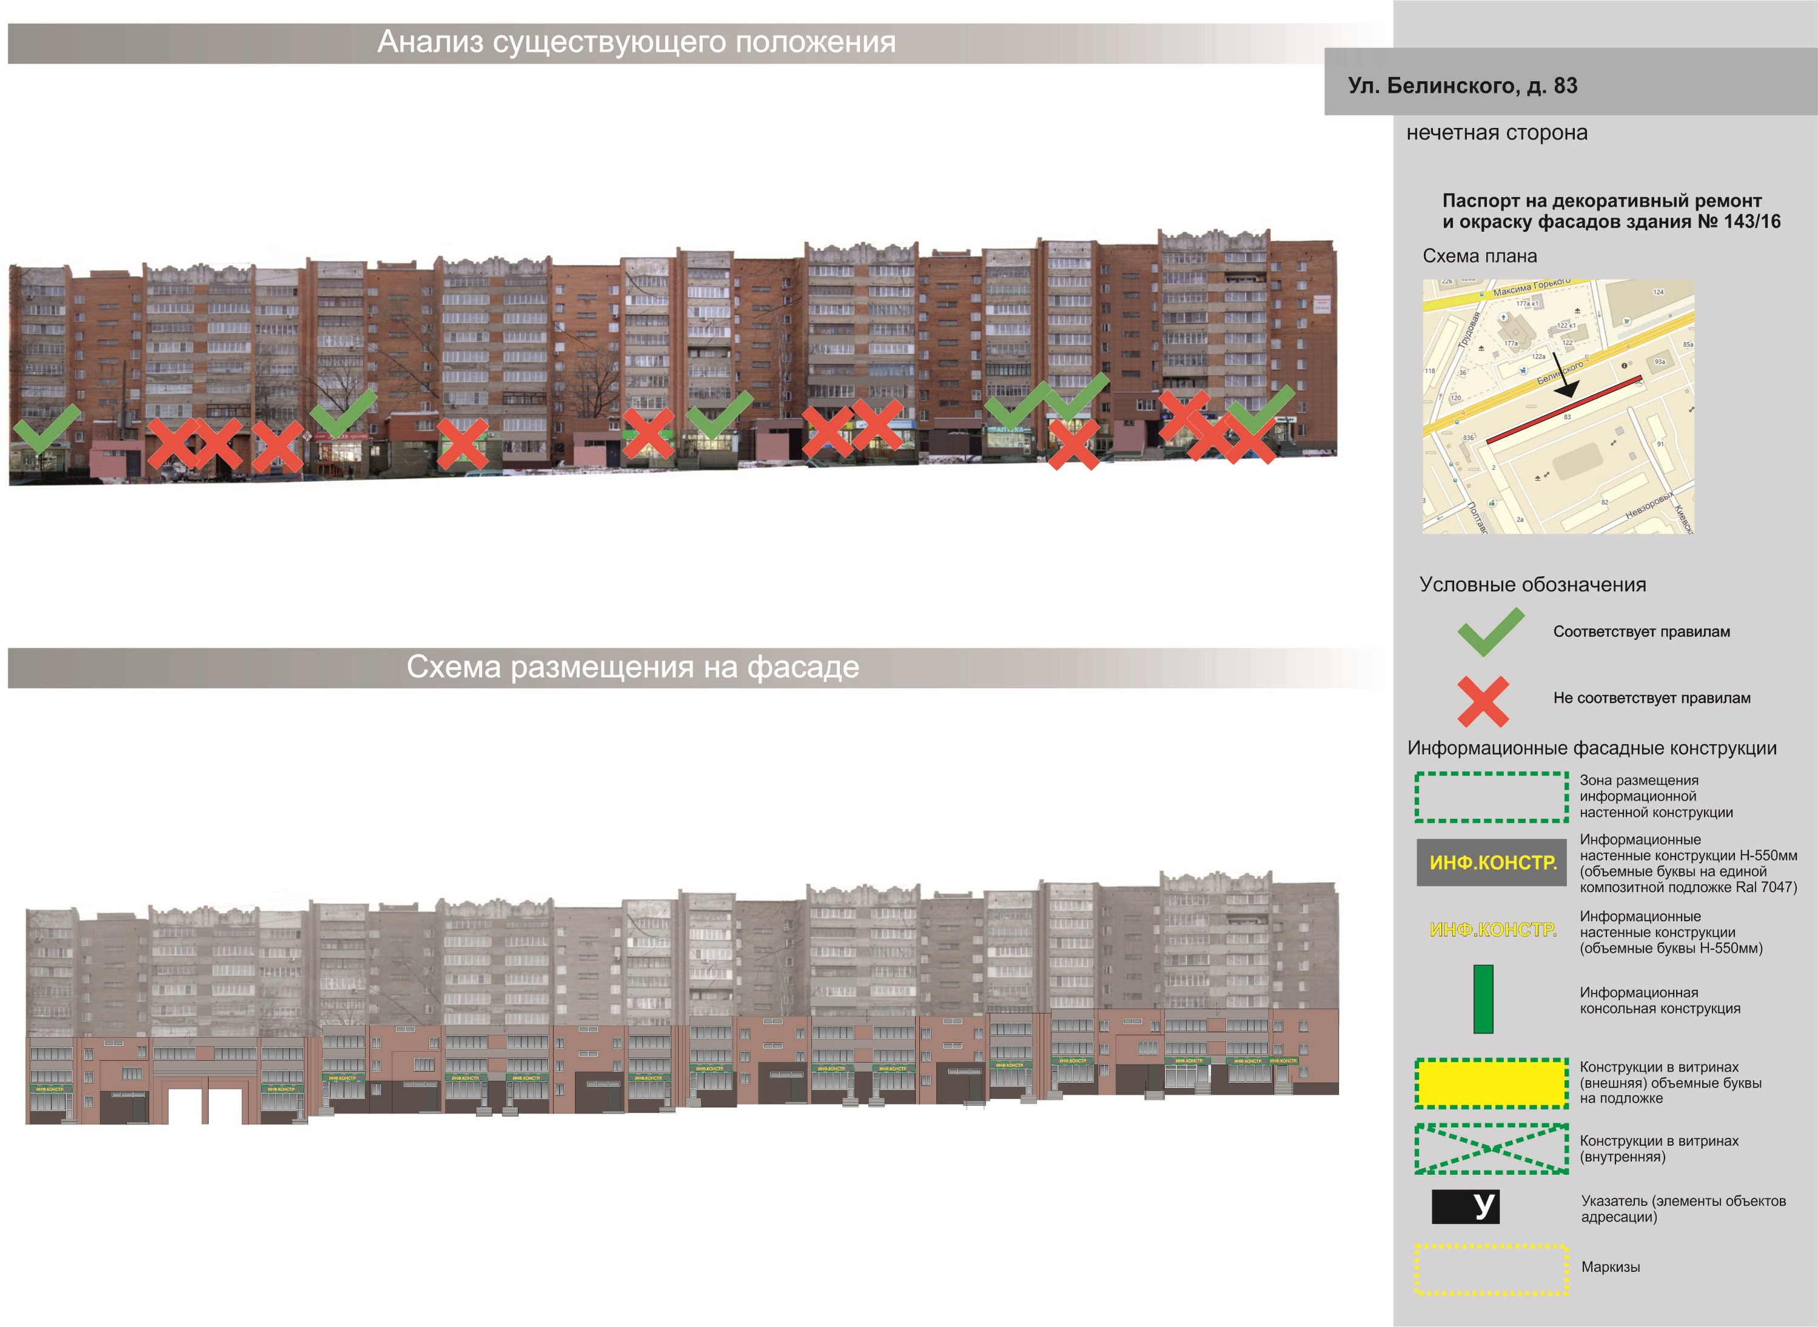Click the Маркизы label
The width and height of the screenshot is (1818, 1327).
[1611, 1267]
